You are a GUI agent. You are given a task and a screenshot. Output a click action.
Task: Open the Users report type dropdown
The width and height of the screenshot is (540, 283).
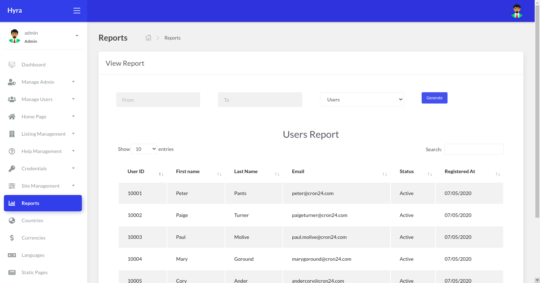[362, 99]
